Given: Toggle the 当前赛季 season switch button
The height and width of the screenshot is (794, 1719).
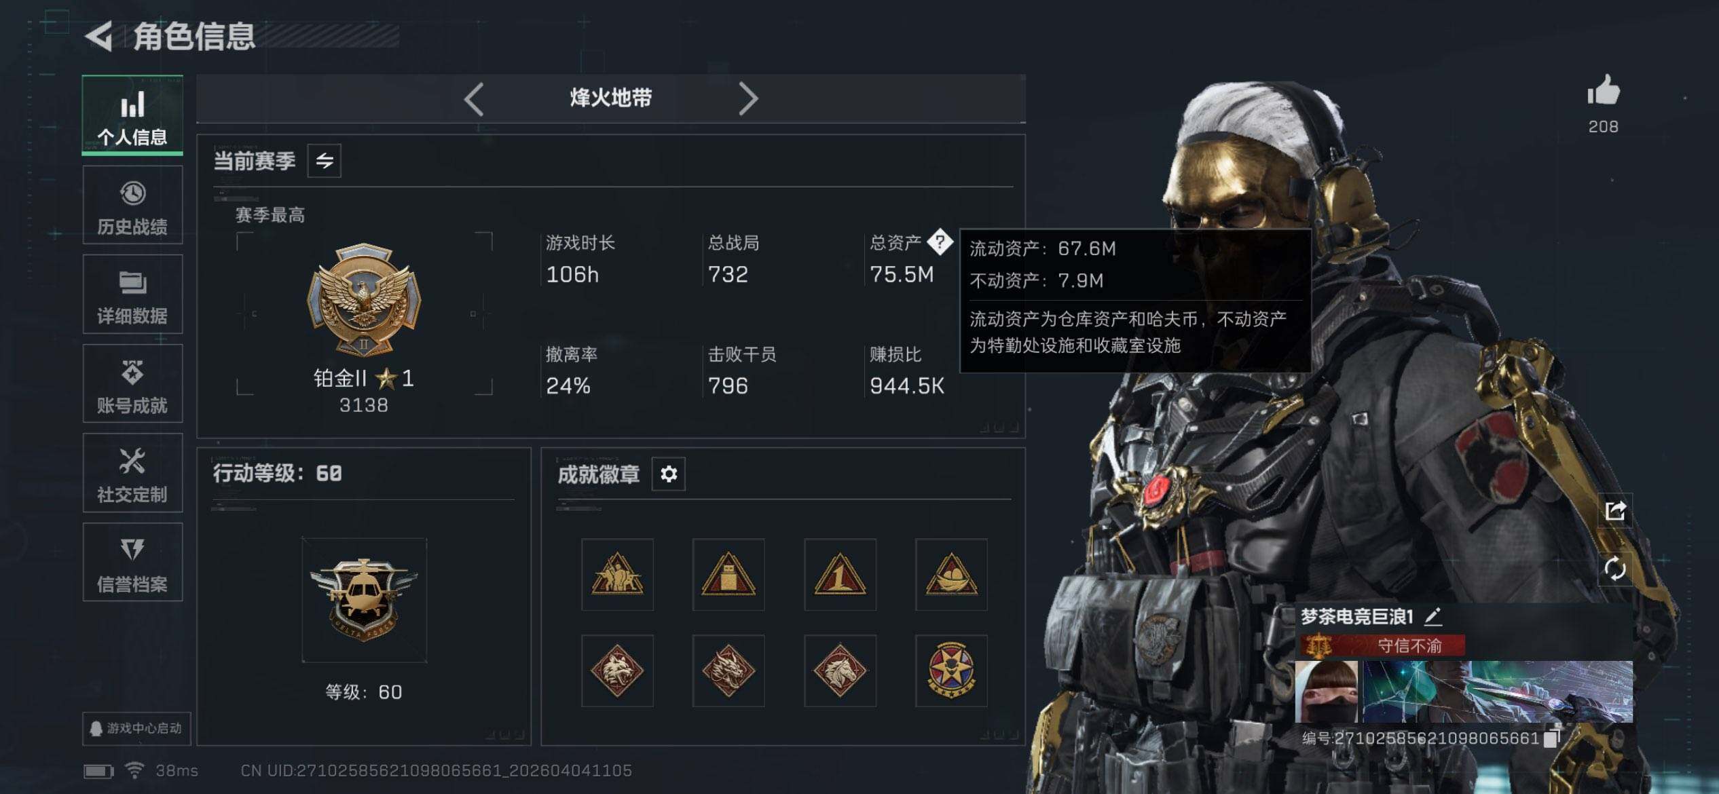Looking at the screenshot, I should [325, 161].
